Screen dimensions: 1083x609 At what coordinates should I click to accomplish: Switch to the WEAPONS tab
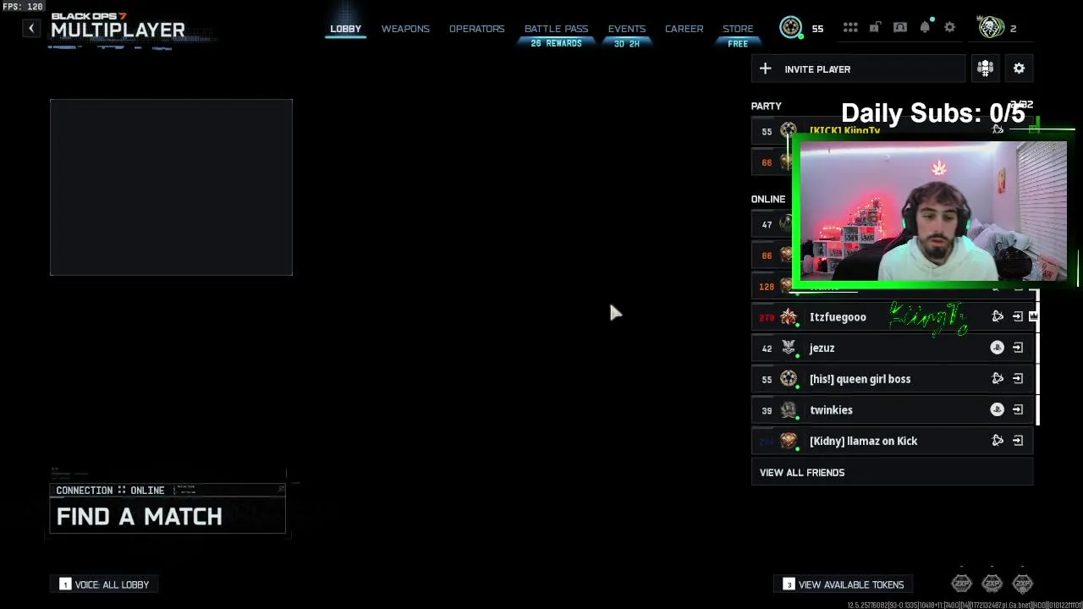(x=405, y=29)
